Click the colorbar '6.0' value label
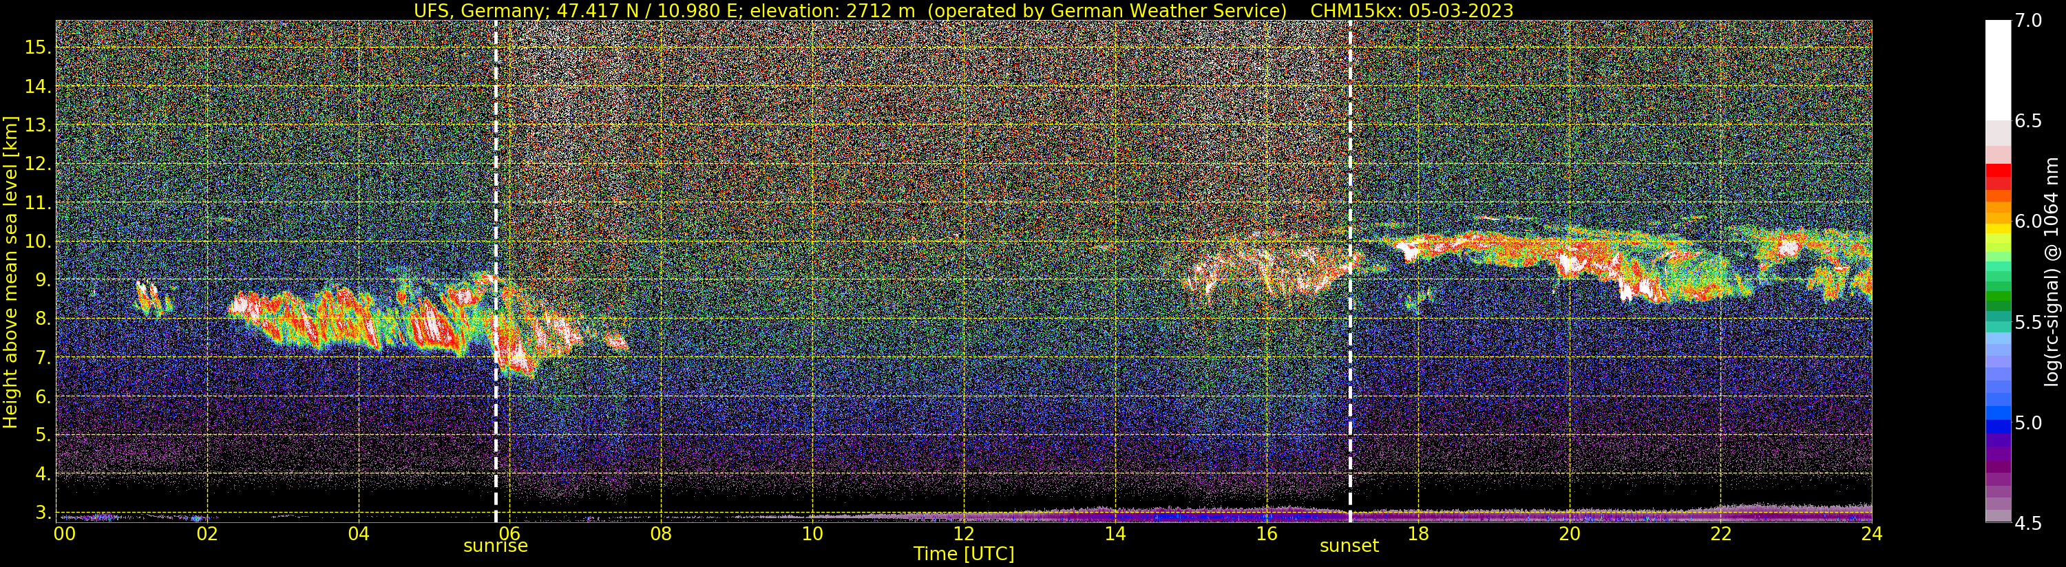Image resolution: width=2066 pixels, height=567 pixels. pos(2029,222)
